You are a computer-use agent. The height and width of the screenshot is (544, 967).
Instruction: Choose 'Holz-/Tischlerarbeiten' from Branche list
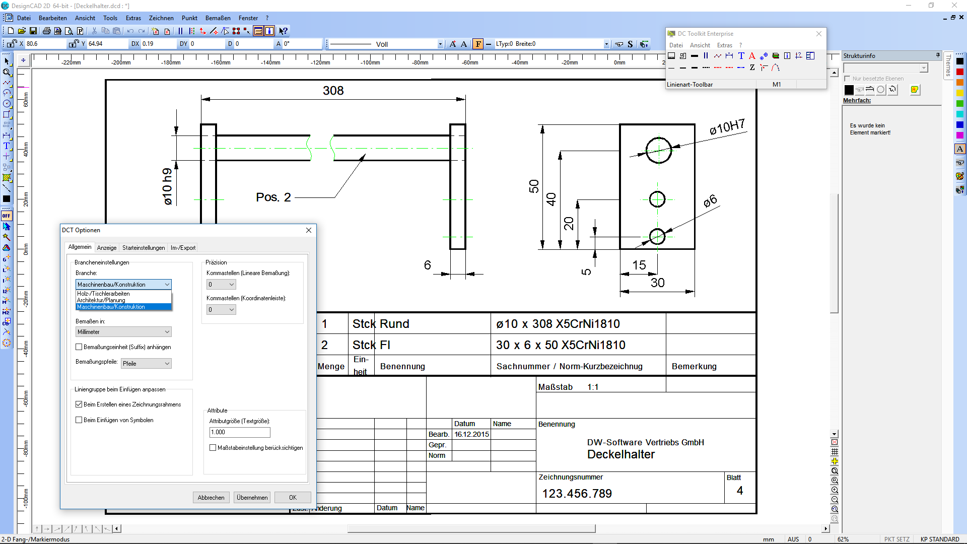pyautogui.click(x=123, y=294)
